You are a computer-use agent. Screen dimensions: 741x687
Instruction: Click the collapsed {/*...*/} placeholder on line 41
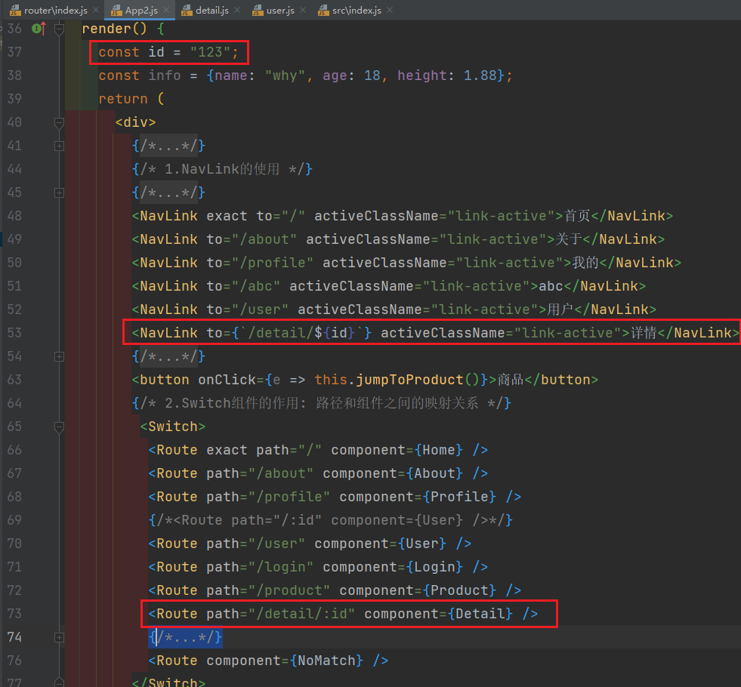[x=168, y=146]
